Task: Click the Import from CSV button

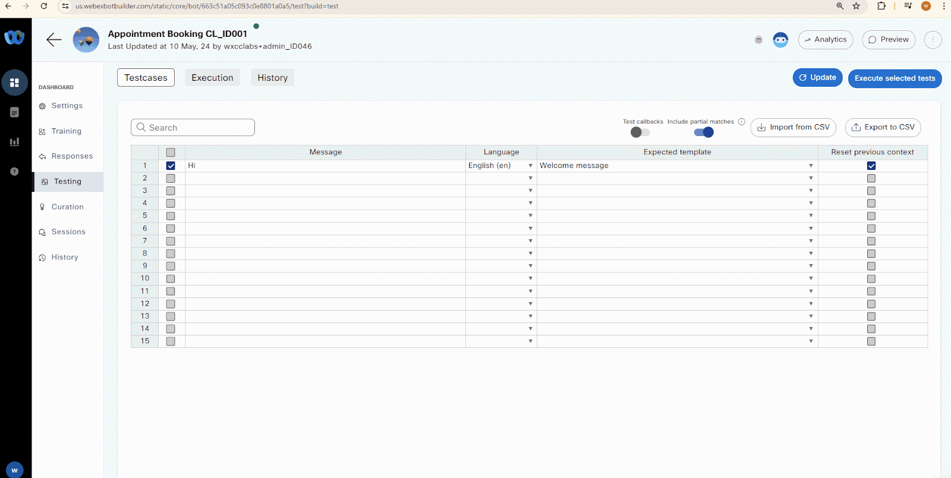Action: [793, 128]
